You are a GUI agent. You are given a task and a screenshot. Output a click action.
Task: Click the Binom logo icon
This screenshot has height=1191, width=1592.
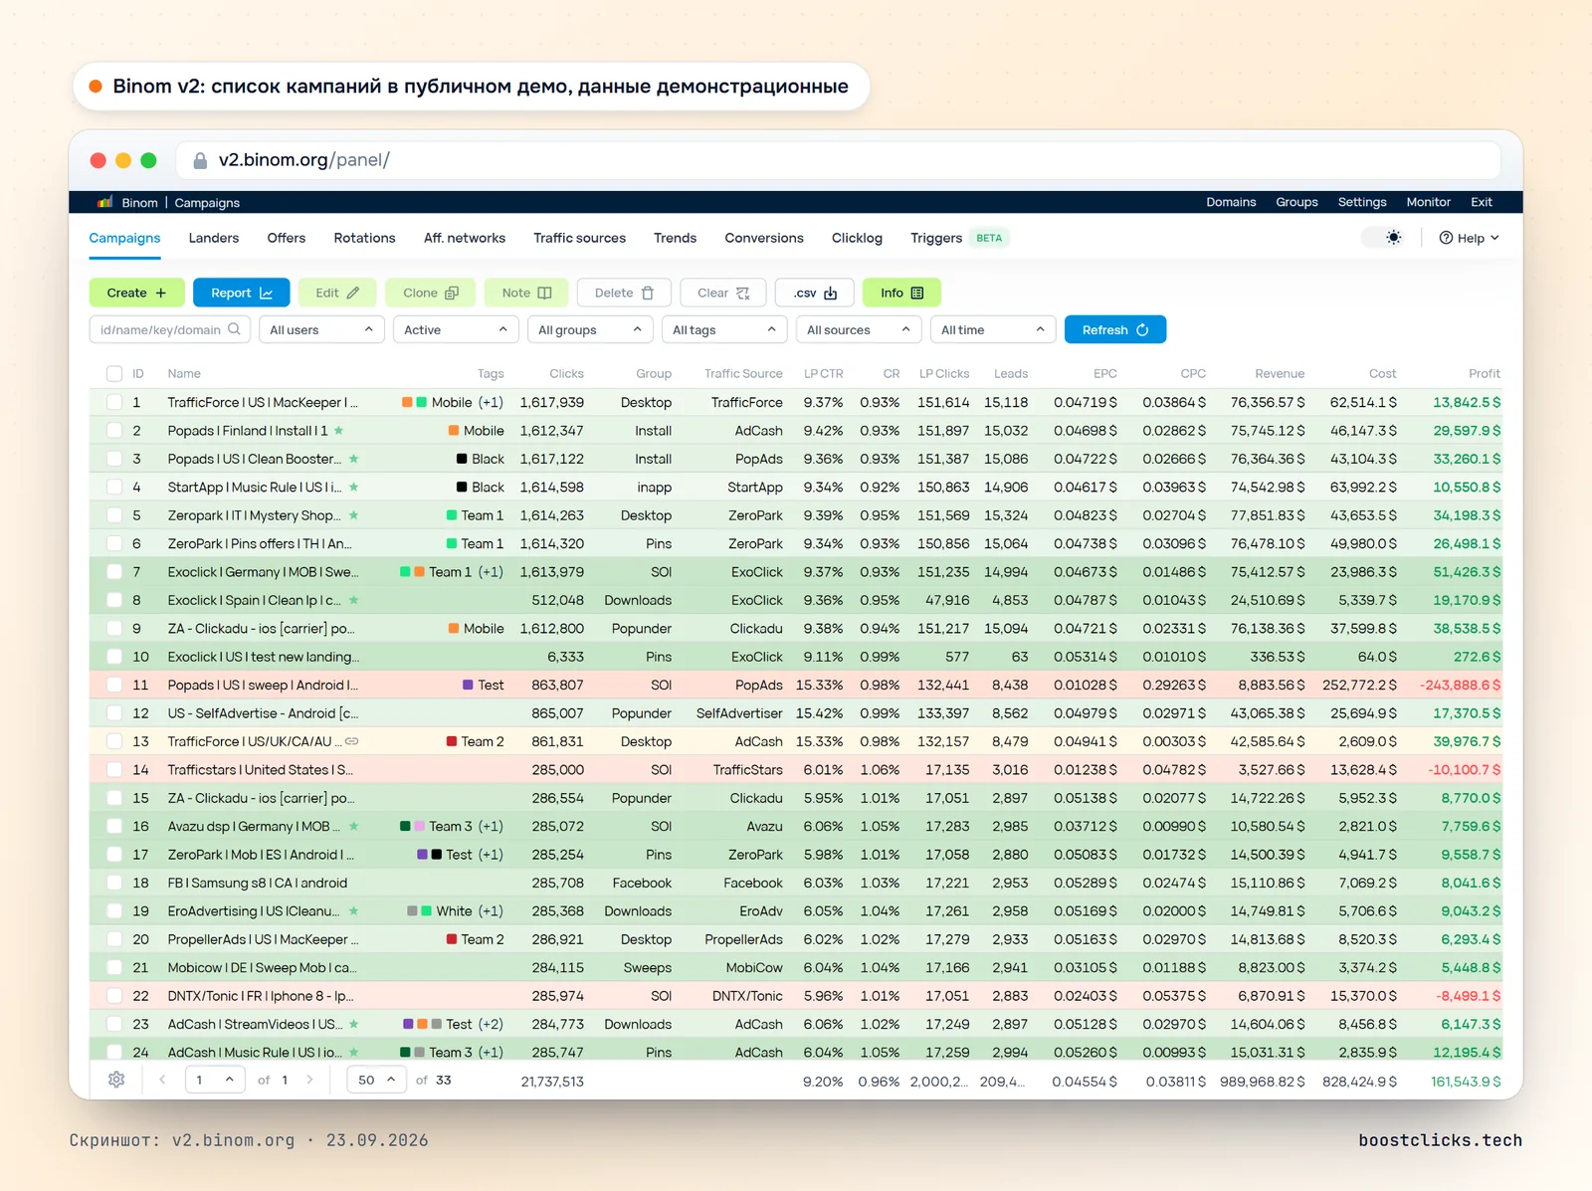coord(104,202)
